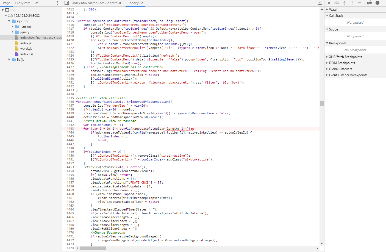Screen dimensions: 386x252
Task: Click the editor scroll down arrow
Action: 322,243
